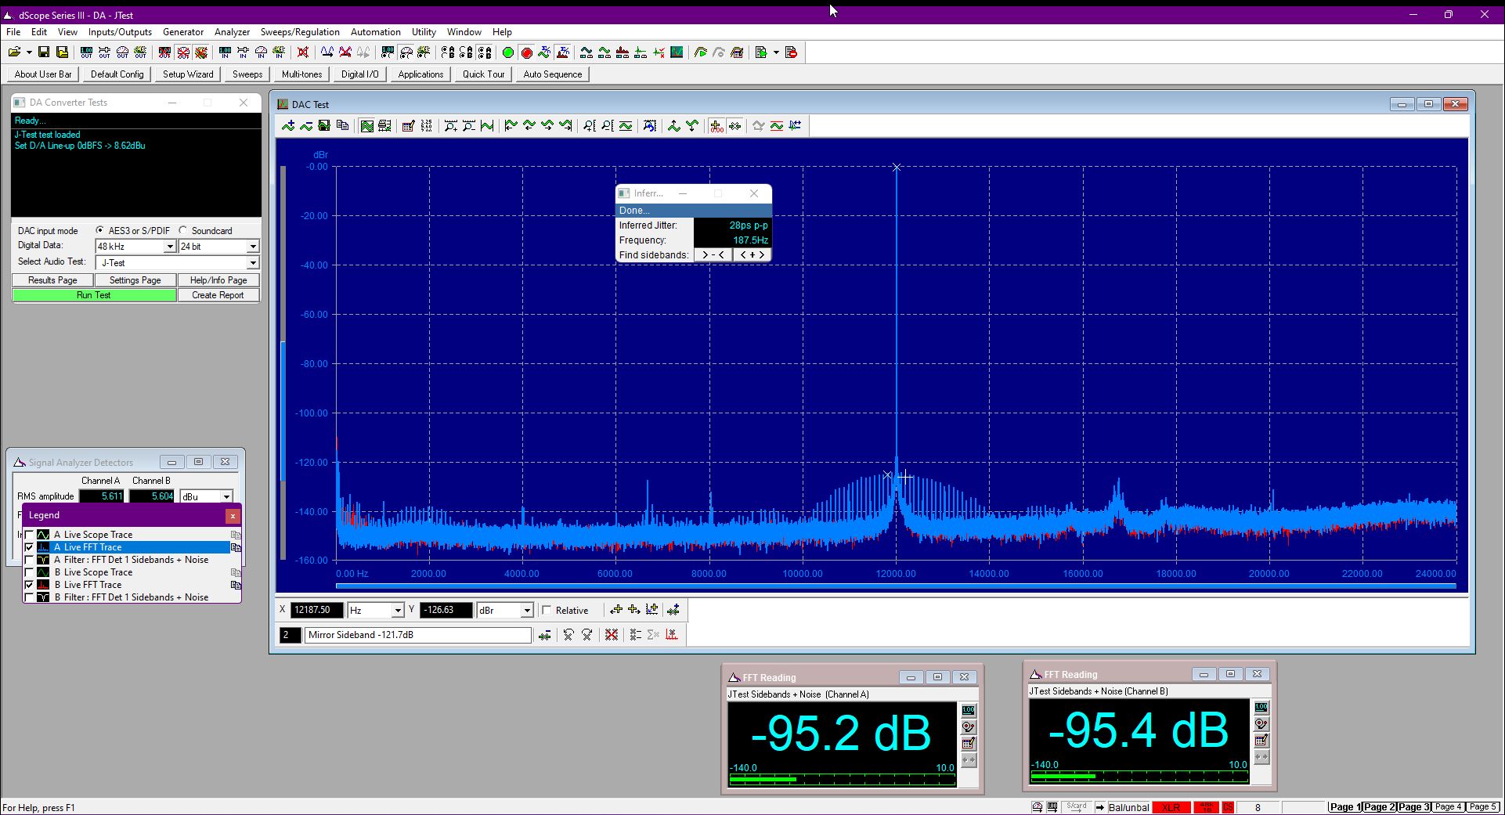Uncheck B Live FFT Trace in Legend
Screen dimensions: 1505x815
30,585
